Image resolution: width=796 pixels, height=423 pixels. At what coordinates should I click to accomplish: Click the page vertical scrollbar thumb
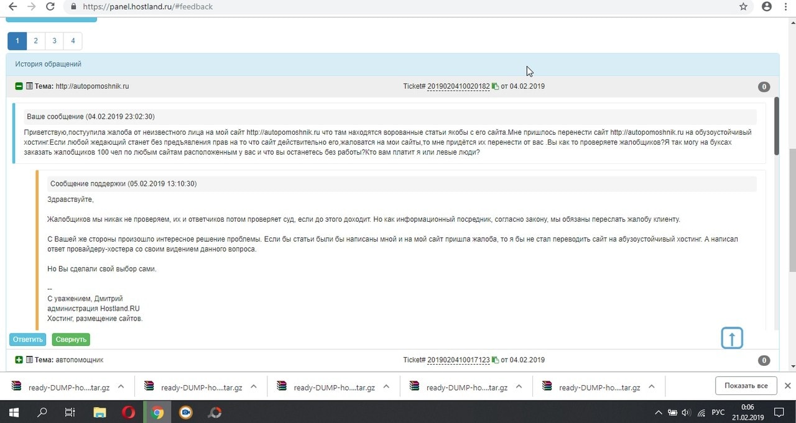pos(792,210)
